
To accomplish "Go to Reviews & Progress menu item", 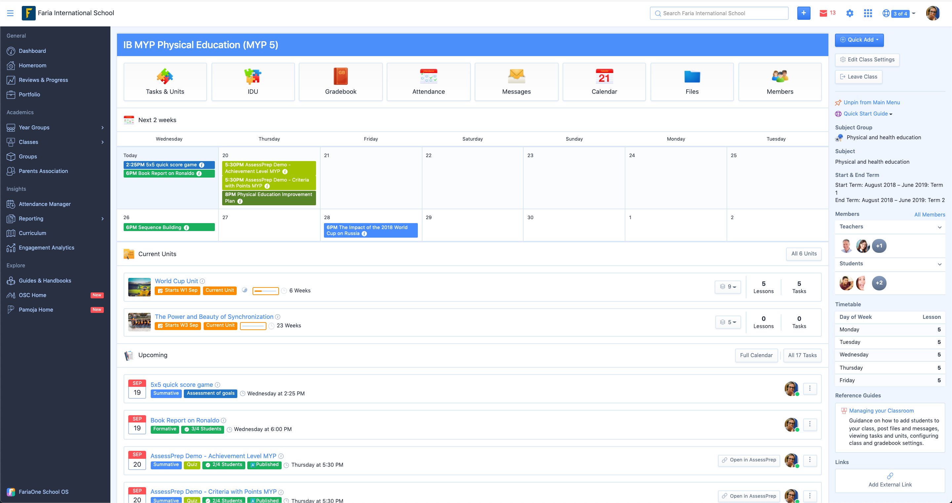I will pyautogui.click(x=43, y=80).
